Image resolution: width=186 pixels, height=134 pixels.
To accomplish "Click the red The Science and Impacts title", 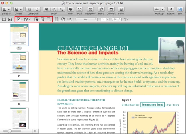I will [x=88, y=53].
